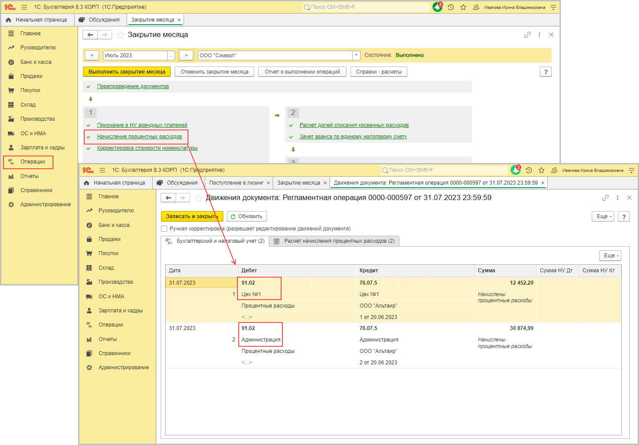Viewport: 639px width, 445px height.
Task: Click help question button in Закрытие месяца
Action: click(x=546, y=72)
